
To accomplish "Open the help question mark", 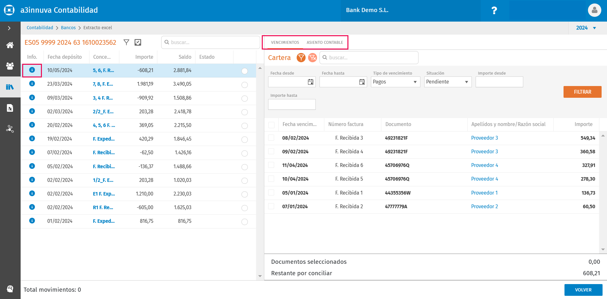I will (494, 10).
